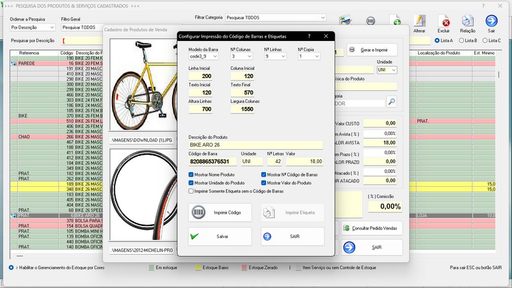Select row 378 BOLSA PARA in list

56,221
